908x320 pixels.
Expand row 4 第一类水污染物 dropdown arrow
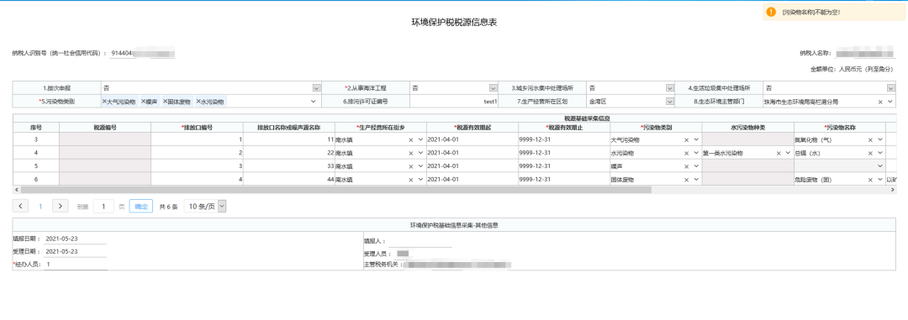tap(788, 154)
